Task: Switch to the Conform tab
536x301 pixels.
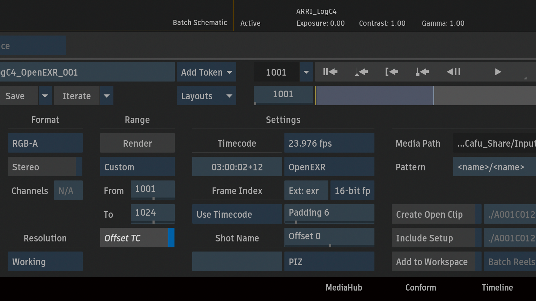Action: 420,287
